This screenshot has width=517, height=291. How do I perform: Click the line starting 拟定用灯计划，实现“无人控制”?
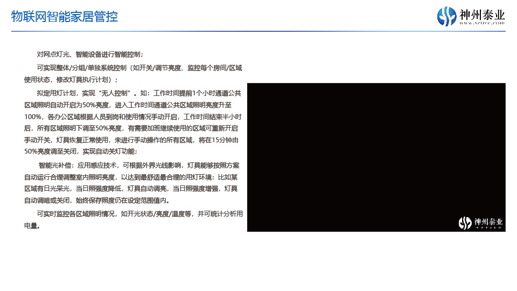click(x=139, y=93)
